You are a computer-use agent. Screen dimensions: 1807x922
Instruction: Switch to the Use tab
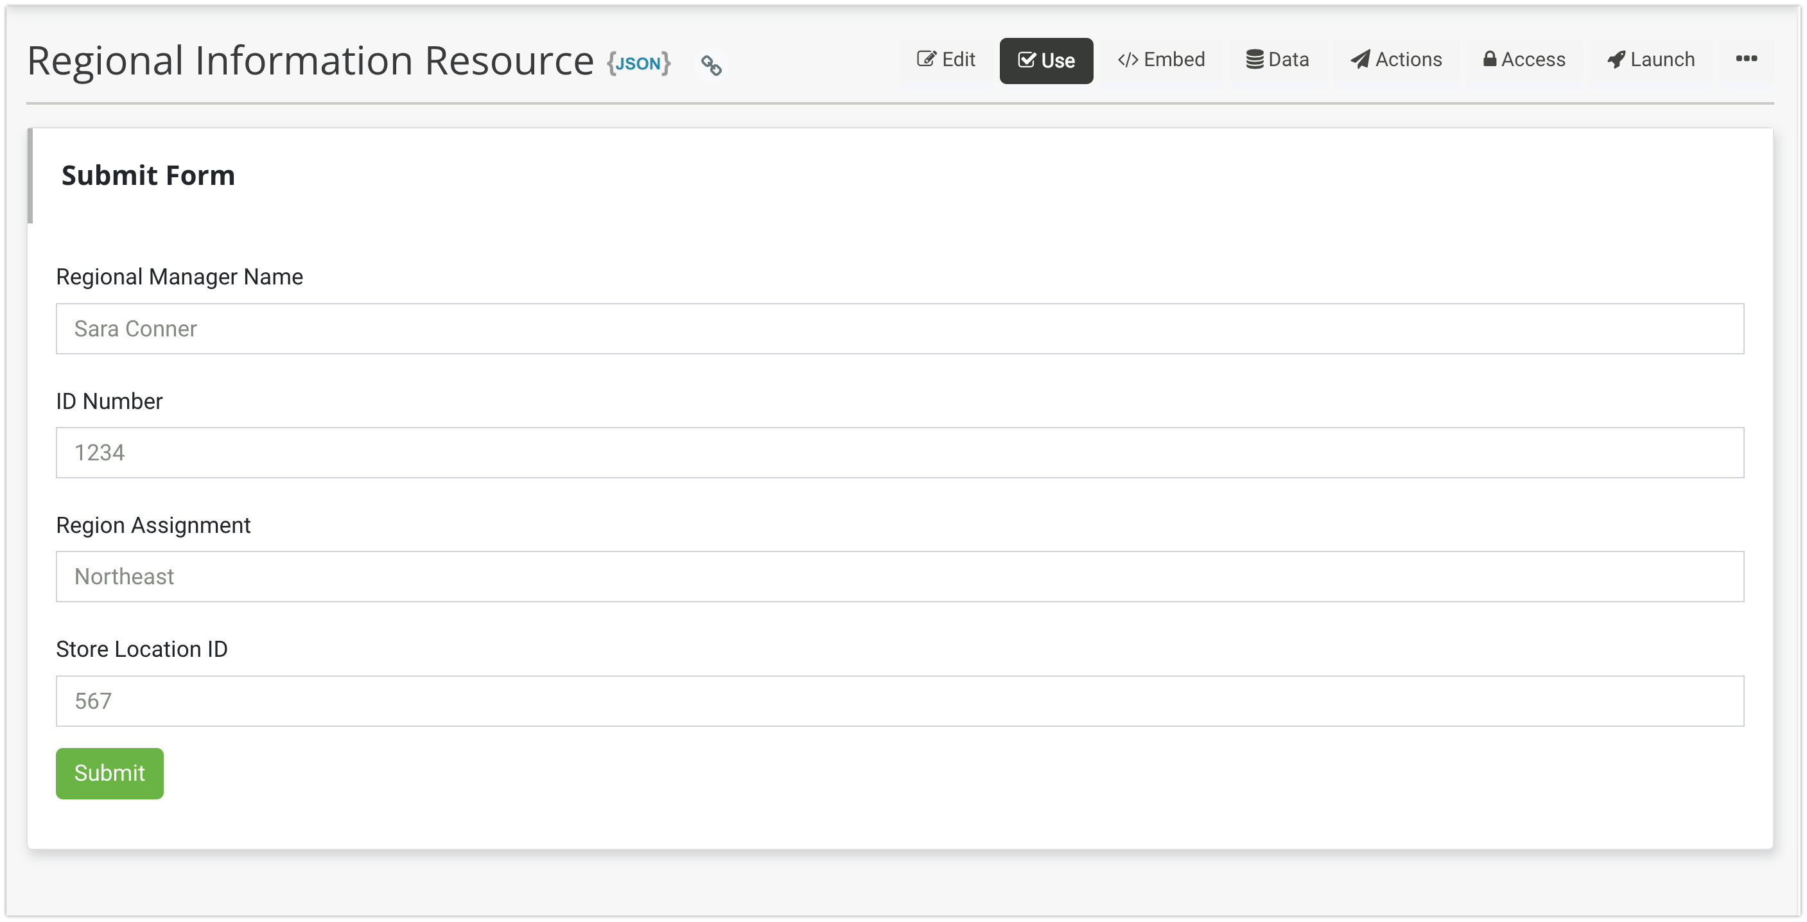pyautogui.click(x=1046, y=61)
